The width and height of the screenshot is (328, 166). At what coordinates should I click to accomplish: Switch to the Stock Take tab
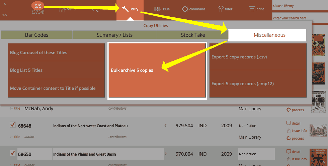(x=193, y=35)
